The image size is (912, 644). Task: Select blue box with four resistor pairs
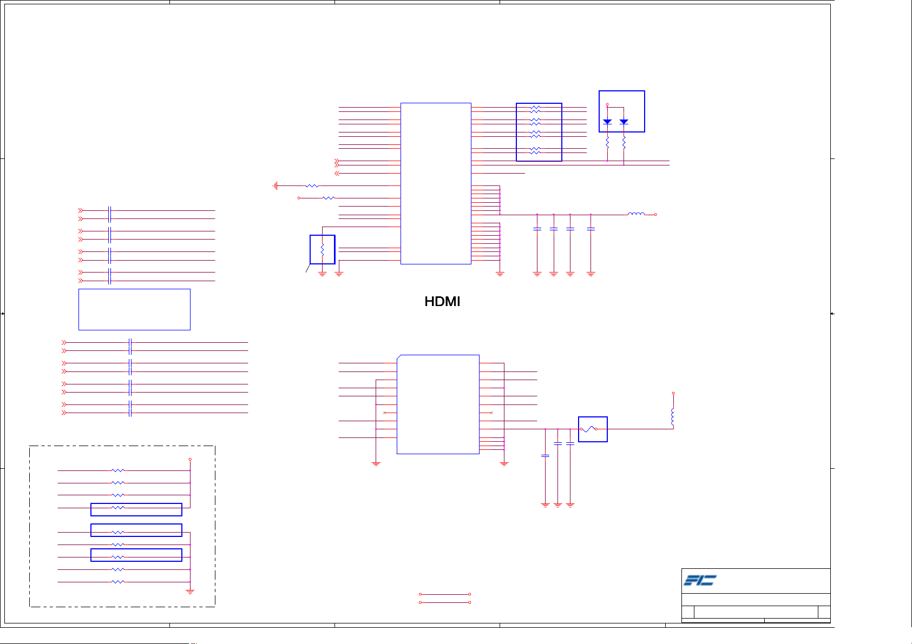(x=539, y=132)
